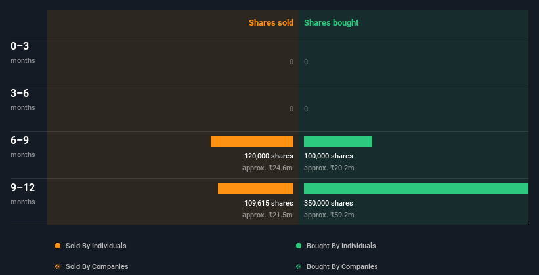539x275 pixels.
Task: Click the 3–6 months row label
Action: coord(23,100)
